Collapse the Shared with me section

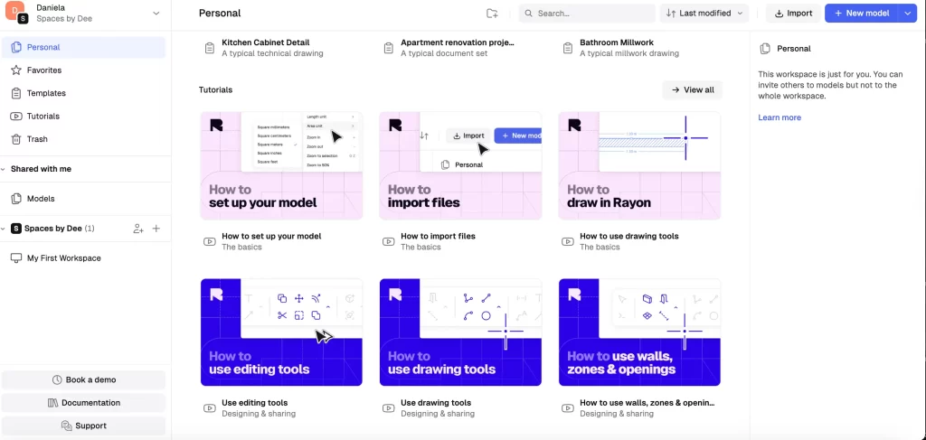[5, 169]
